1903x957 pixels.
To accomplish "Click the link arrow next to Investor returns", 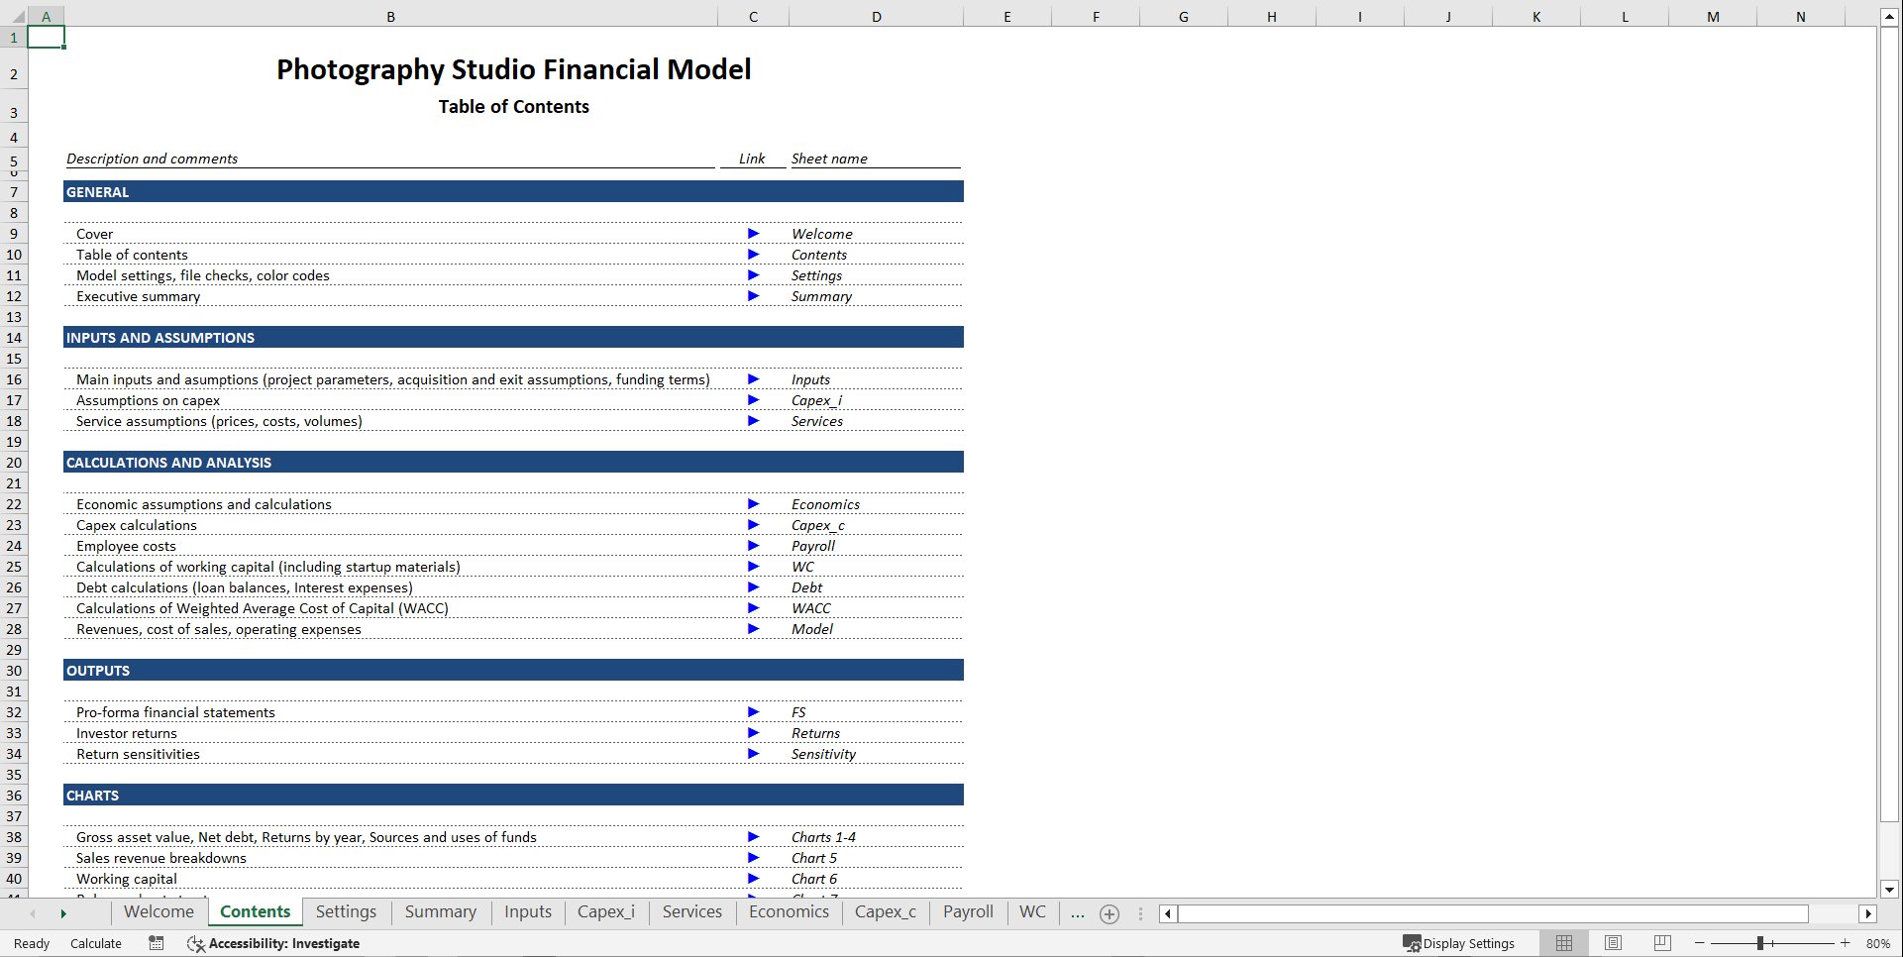I will (753, 733).
